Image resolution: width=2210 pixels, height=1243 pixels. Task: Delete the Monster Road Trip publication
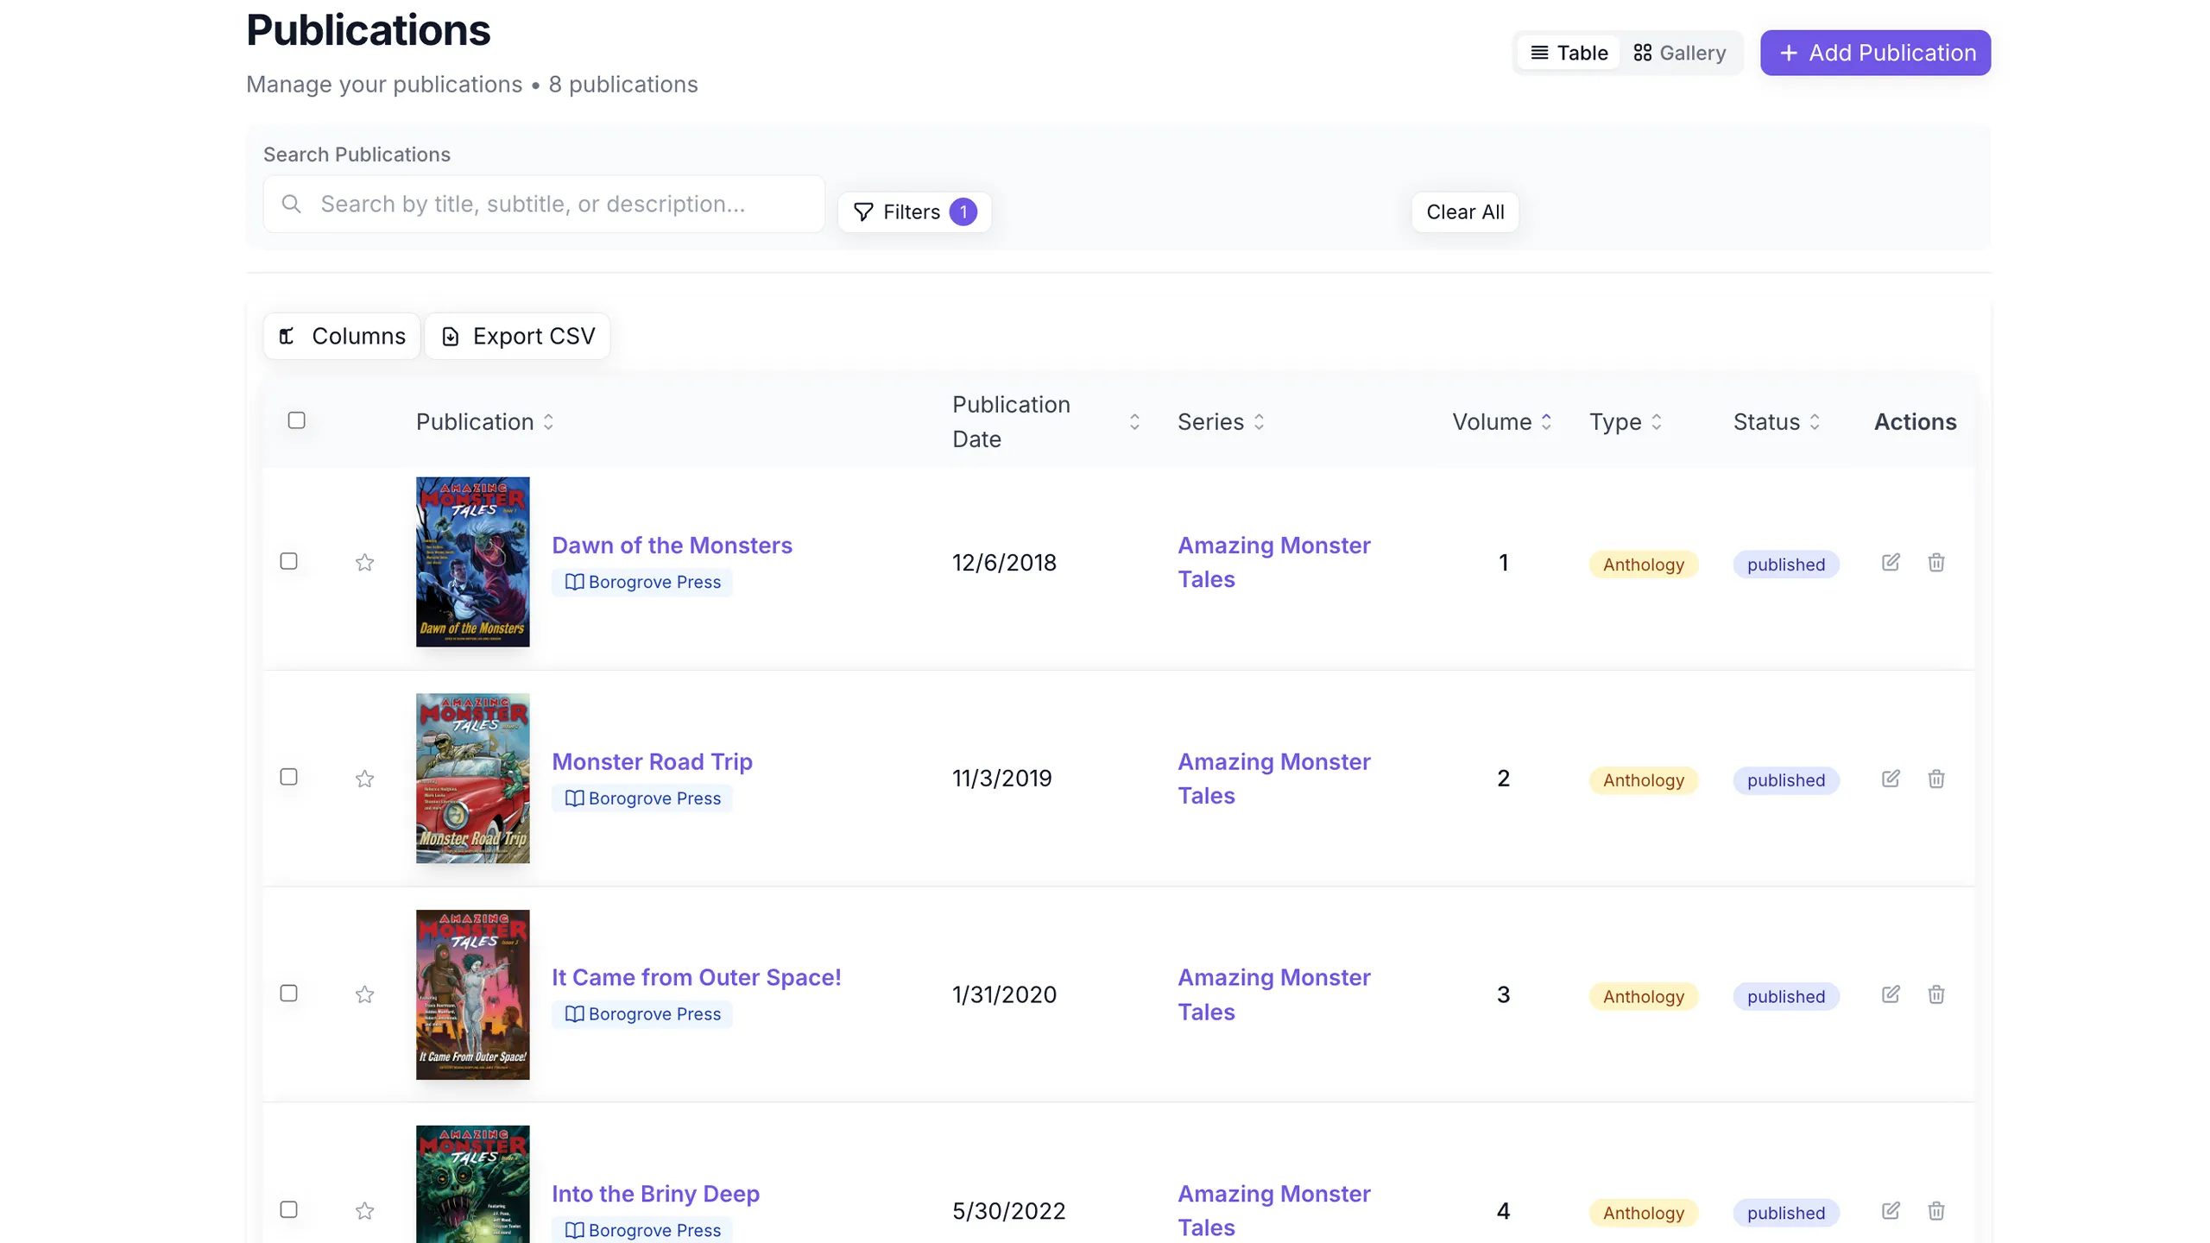(1936, 778)
